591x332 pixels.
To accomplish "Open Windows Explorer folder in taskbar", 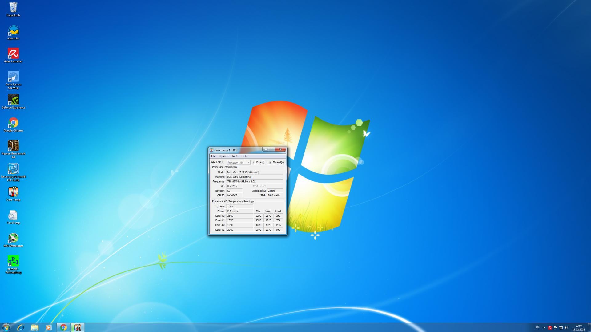I will click(35, 327).
